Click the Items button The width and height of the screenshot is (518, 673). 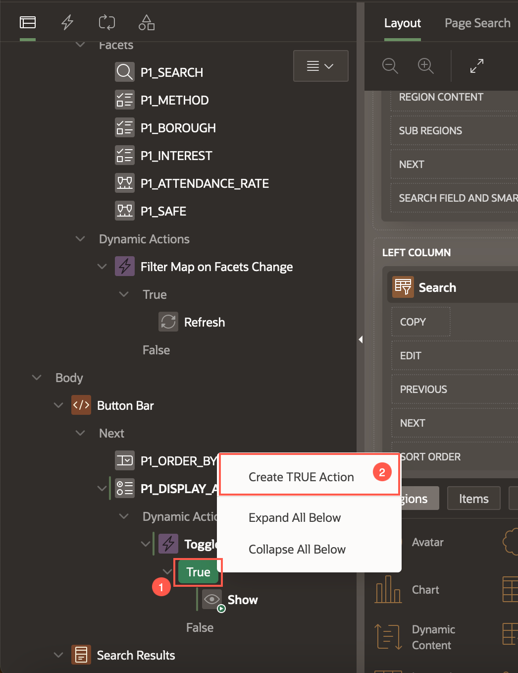(473, 498)
